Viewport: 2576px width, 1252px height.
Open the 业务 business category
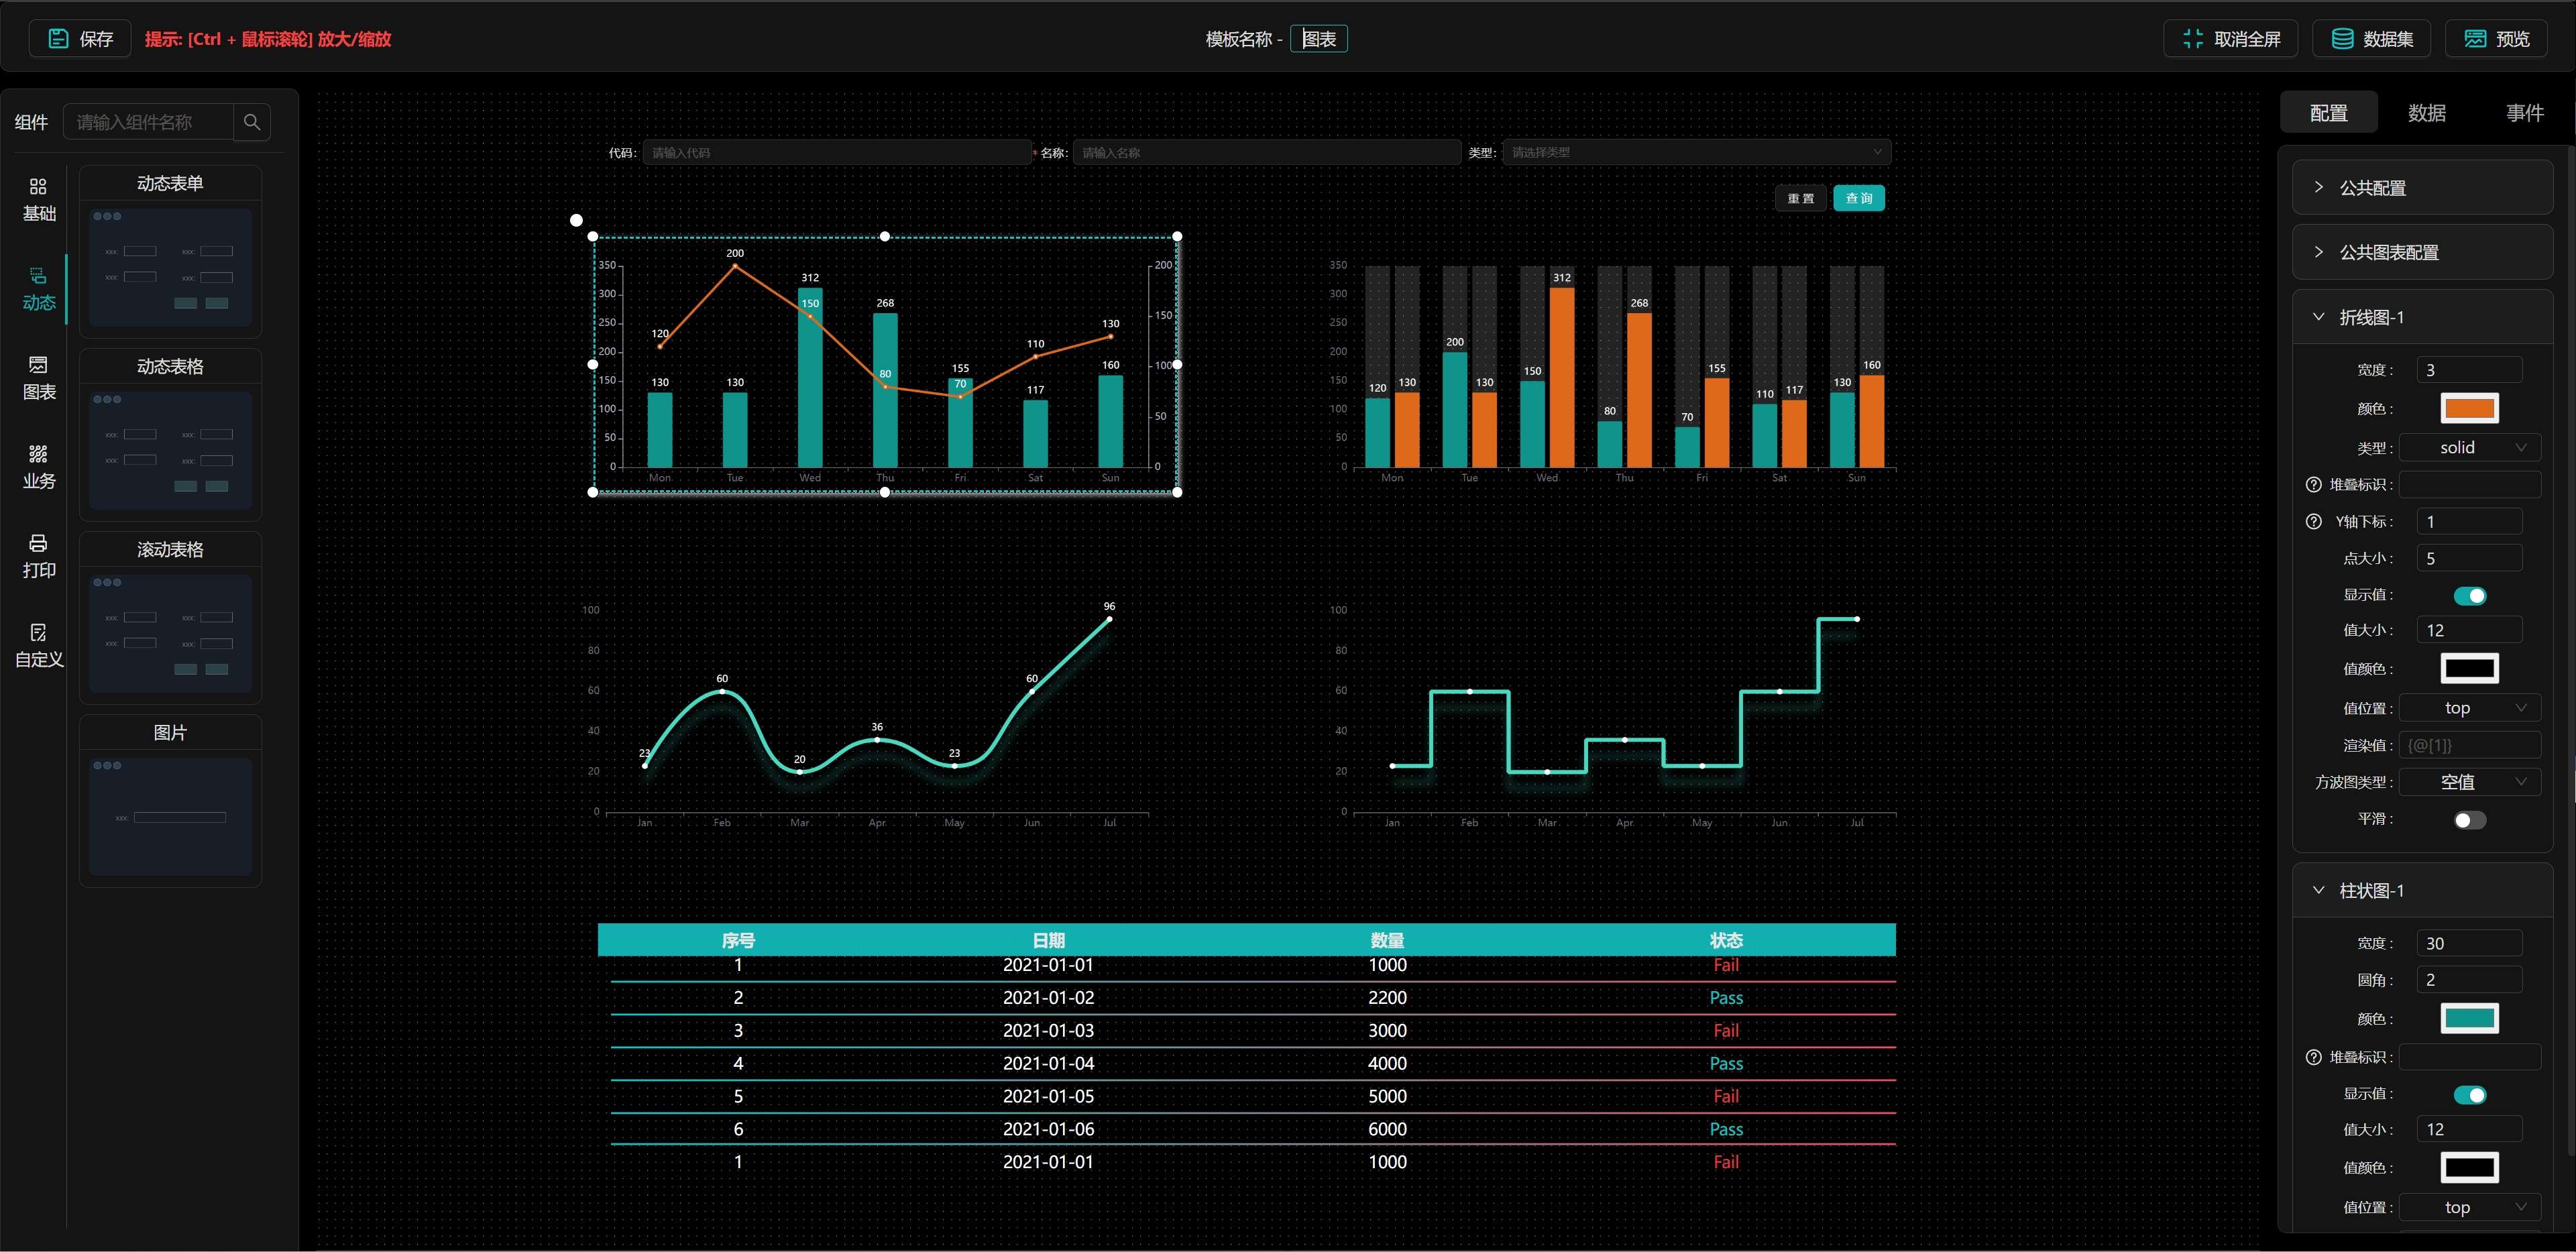39,467
